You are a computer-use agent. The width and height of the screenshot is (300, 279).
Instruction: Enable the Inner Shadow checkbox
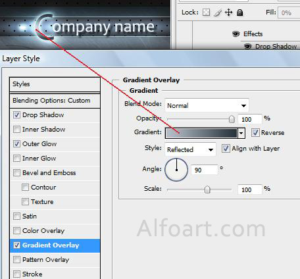(16, 129)
